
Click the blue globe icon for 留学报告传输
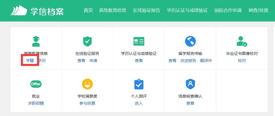[190, 41]
